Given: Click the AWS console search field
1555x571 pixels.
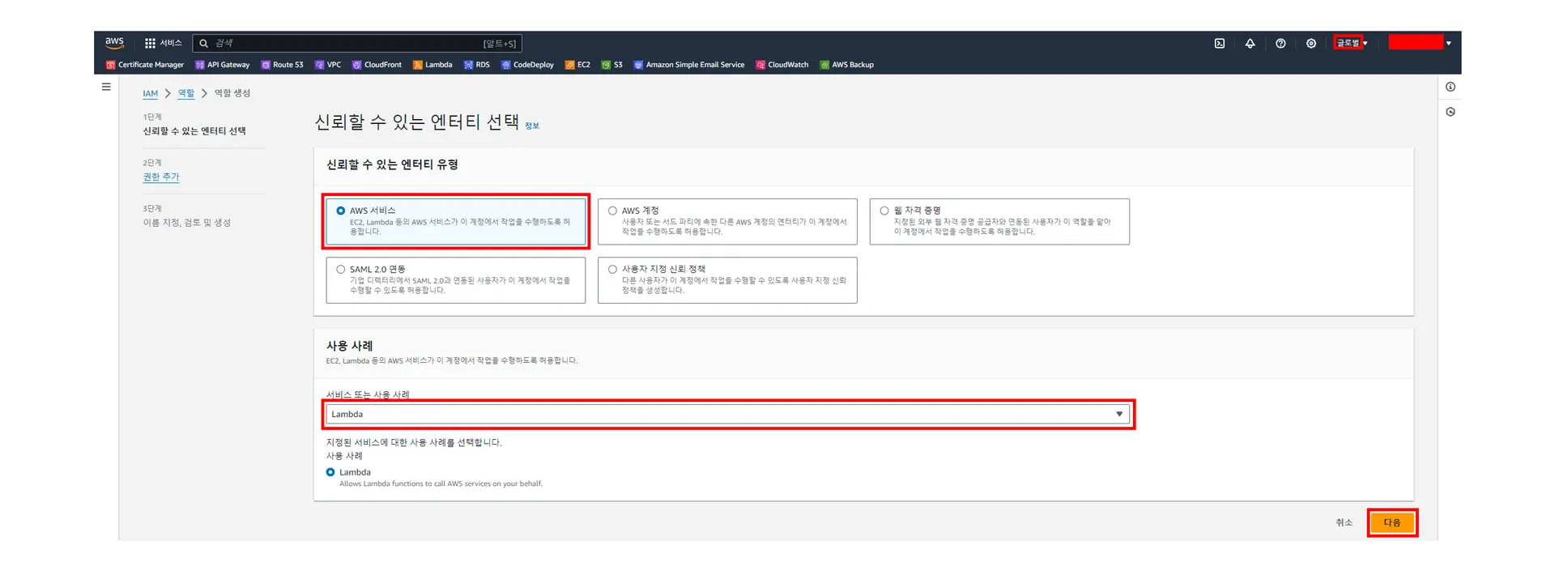Looking at the screenshot, I should tap(356, 44).
